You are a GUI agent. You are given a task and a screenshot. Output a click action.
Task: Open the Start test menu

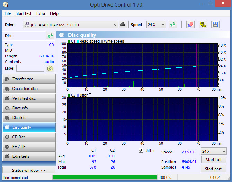(24, 13)
